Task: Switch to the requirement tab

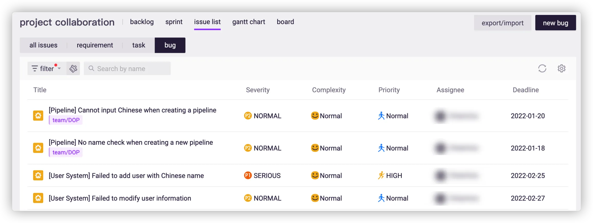Action: tap(95, 45)
